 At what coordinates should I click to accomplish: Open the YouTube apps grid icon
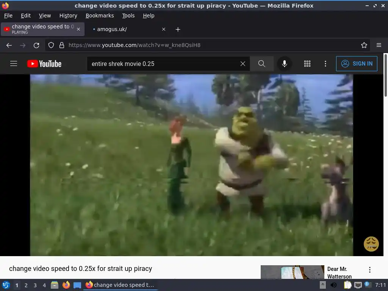point(307,64)
